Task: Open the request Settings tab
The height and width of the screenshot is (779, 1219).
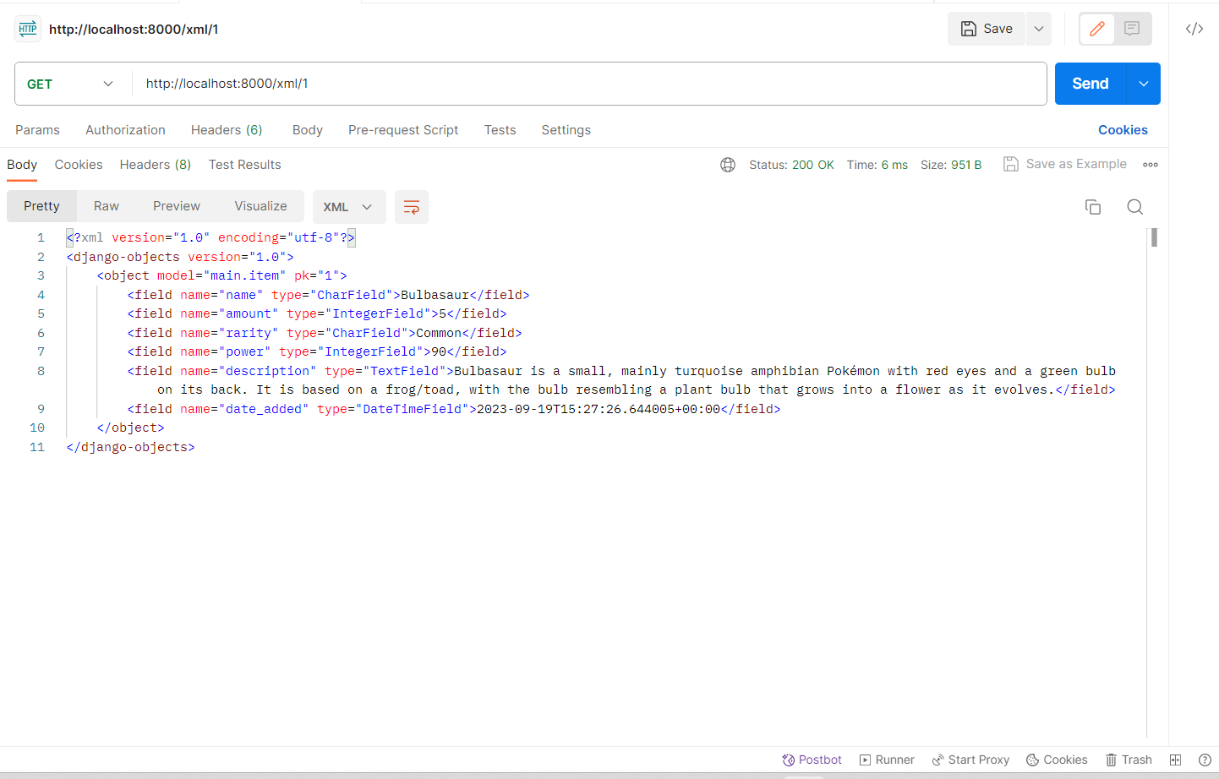Action: coord(566,130)
